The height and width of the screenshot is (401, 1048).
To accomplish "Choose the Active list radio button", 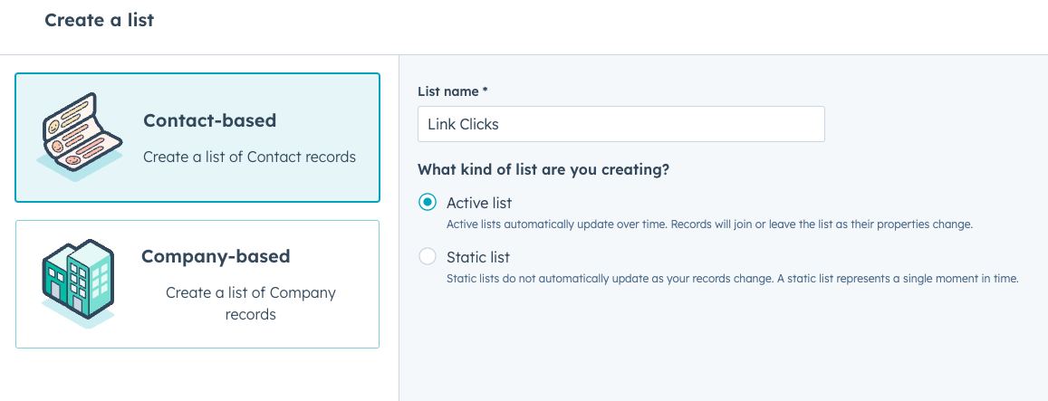I will click(428, 202).
